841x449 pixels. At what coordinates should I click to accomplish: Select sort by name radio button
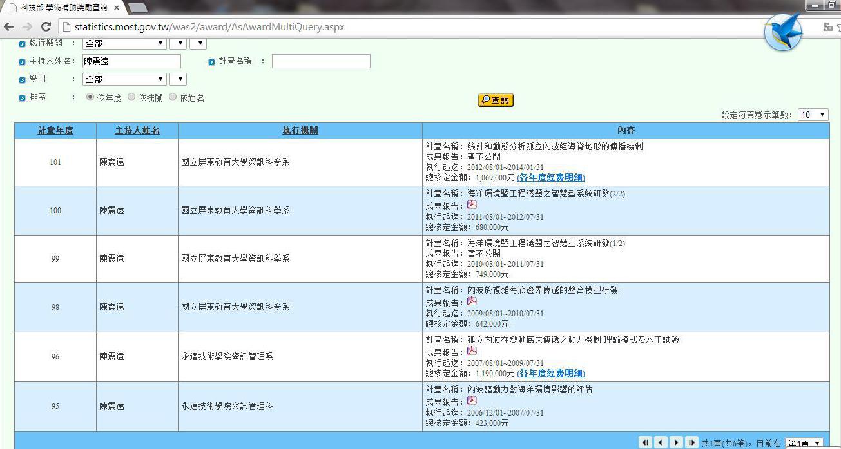(x=173, y=97)
